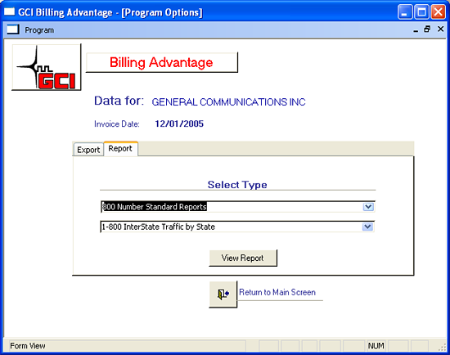
Task: Click the View Report button
Action: pos(243,258)
